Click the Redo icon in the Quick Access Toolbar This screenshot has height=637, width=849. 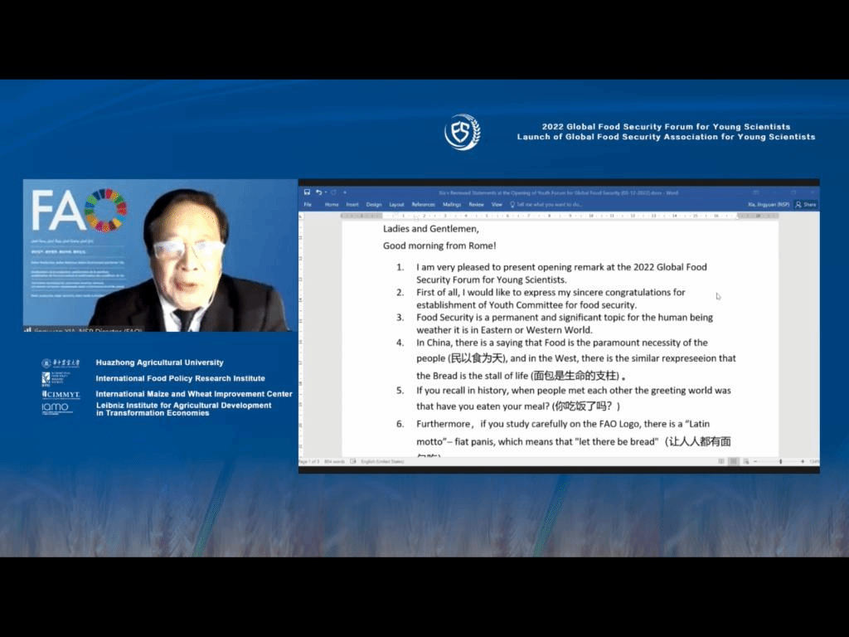coord(334,192)
